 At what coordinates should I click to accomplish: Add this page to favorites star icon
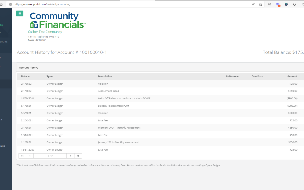click(x=261, y=4)
